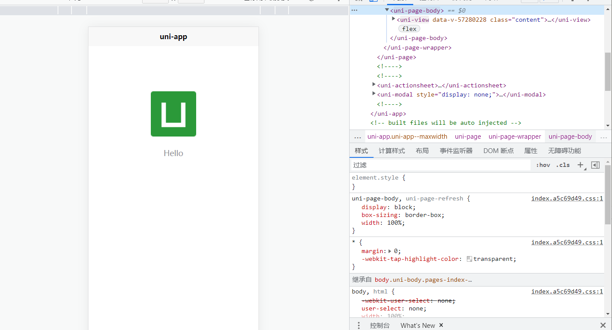This screenshot has width=612, height=330.
Task: Select the closing uni-app tag row
Action: [x=388, y=113]
